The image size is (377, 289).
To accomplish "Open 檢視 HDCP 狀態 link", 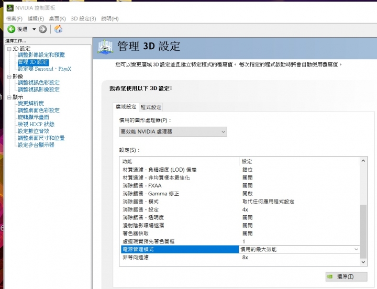I will tap(36, 124).
